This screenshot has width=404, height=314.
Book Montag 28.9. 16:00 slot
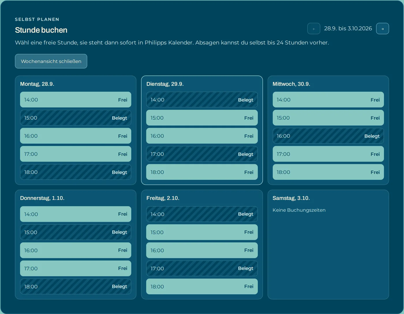pyautogui.click(x=76, y=136)
